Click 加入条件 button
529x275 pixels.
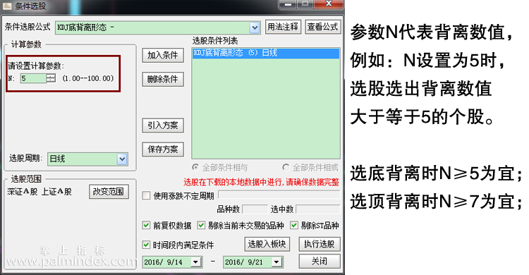click(x=163, y=55)
